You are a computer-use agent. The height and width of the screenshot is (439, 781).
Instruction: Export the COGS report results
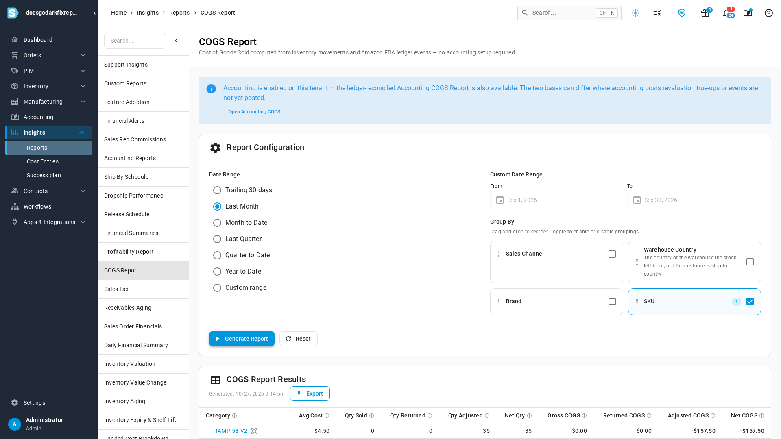(310, 393)
